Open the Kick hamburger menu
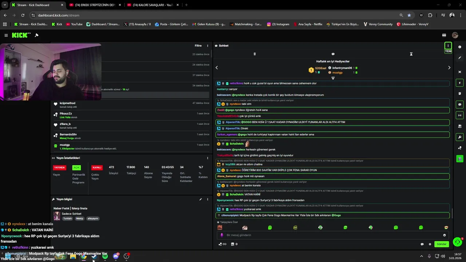 point(6,35)
